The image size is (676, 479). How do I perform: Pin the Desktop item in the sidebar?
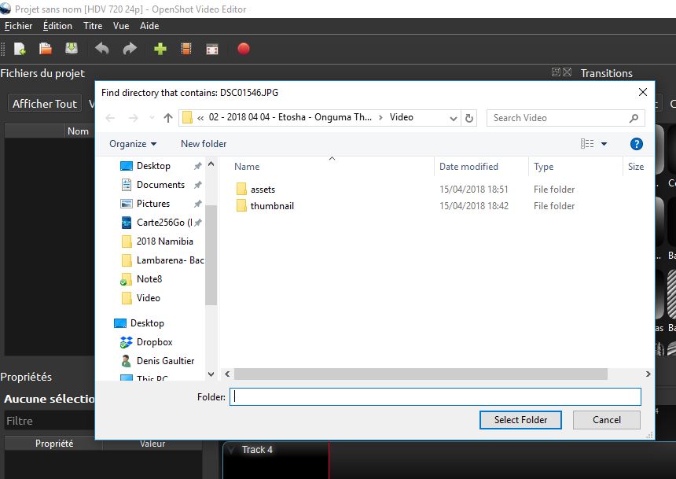click(197, 166)
